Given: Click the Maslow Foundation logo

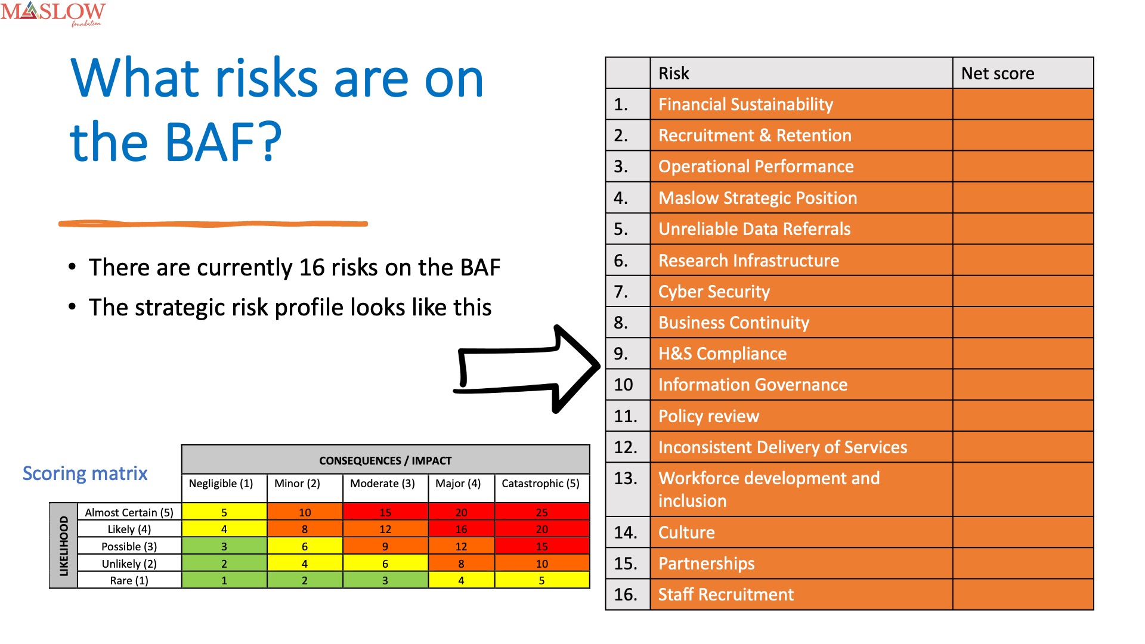Looking at the screenshot, I should (x=53, y=14).
